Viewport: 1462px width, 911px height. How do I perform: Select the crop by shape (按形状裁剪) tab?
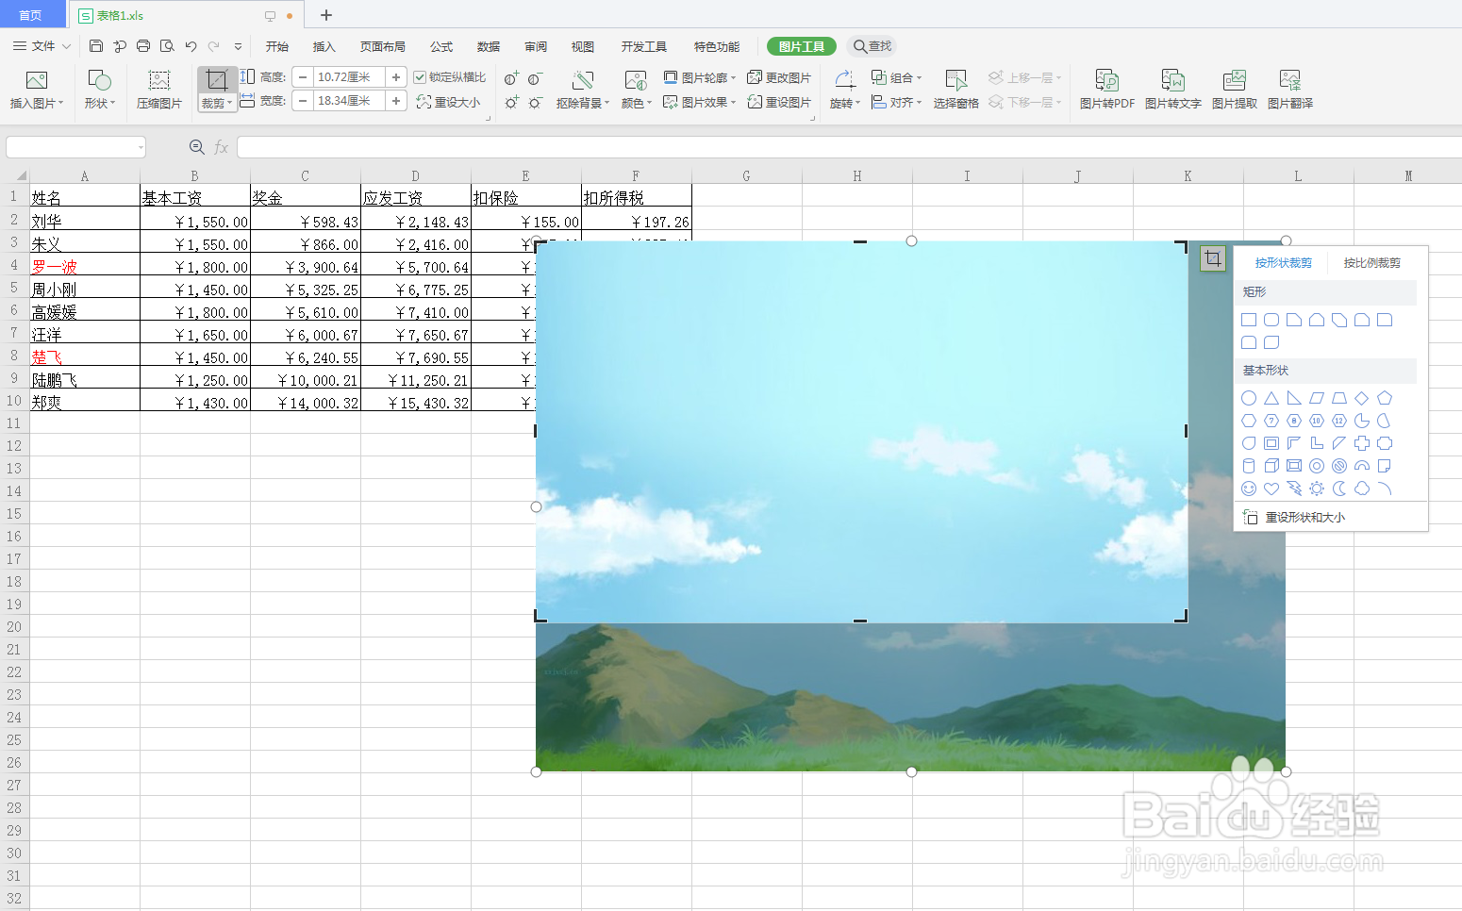[1284, 263]
